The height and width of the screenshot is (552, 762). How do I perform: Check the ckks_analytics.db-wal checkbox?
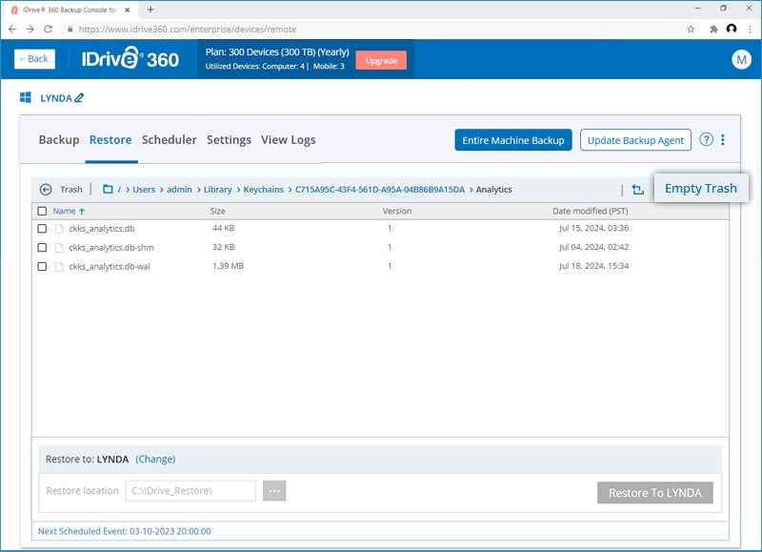(x=42, y=267)
